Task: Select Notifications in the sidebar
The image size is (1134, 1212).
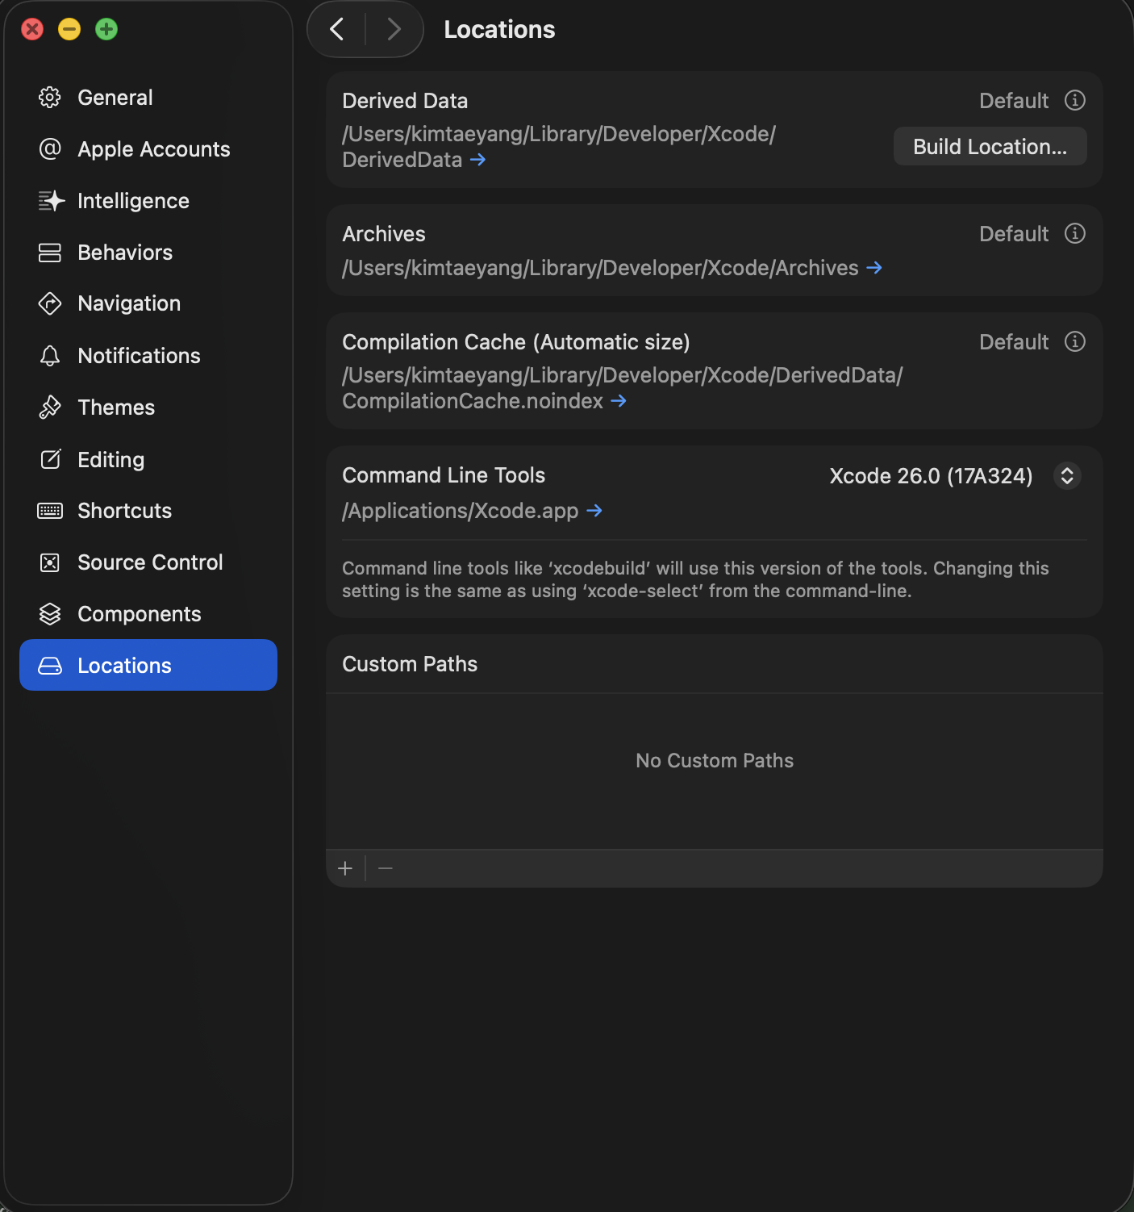Action: pyautogui.click(x=148, y=356)
